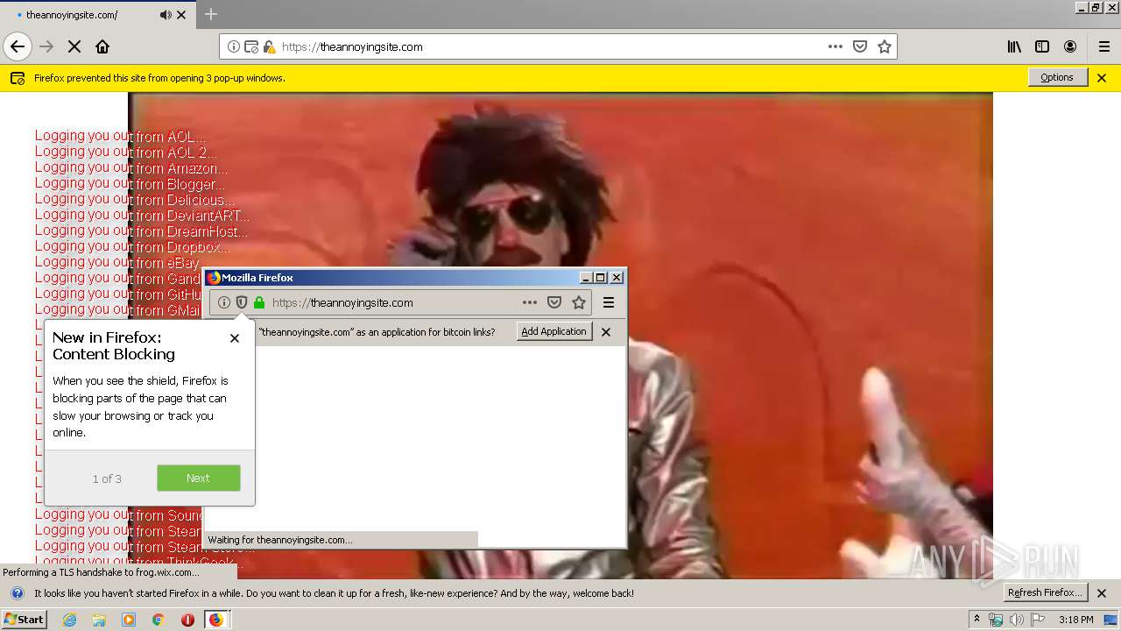Open the Library menu
The height and width of the screenshot is (631, 1121).
(x=1014, y=46)
